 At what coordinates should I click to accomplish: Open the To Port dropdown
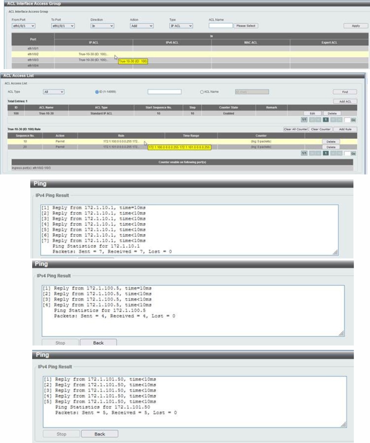[x=63, y=26]
